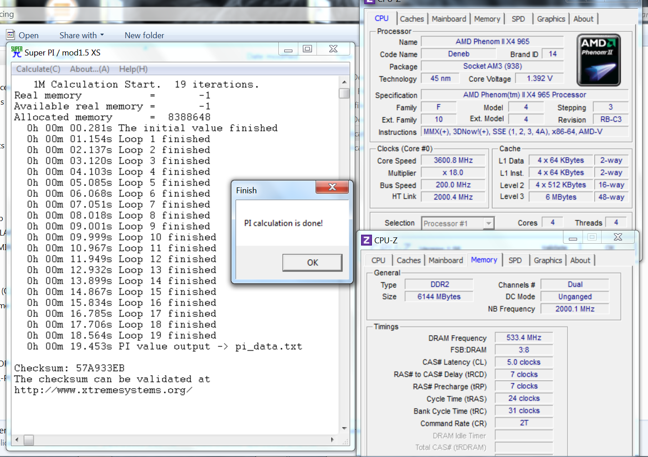The image size is (648, 457).
Task: Open the Calculate(C) menu in Super PI
Action: pyautogui.click(x=38, y=69)
